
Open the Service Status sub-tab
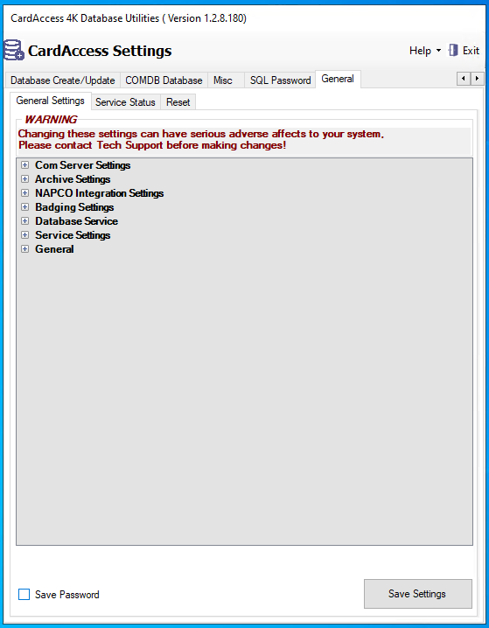[x=125, y=102]
